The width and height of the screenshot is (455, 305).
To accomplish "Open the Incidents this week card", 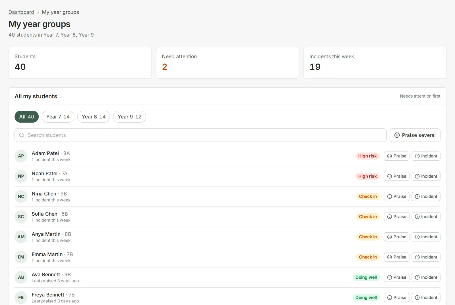I will (x=375, y=63).
